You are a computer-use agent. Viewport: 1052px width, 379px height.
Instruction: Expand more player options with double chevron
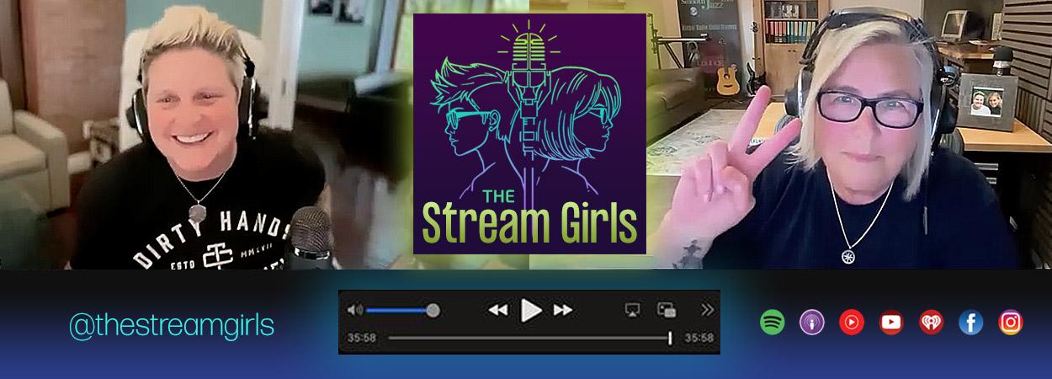(707, 310)
